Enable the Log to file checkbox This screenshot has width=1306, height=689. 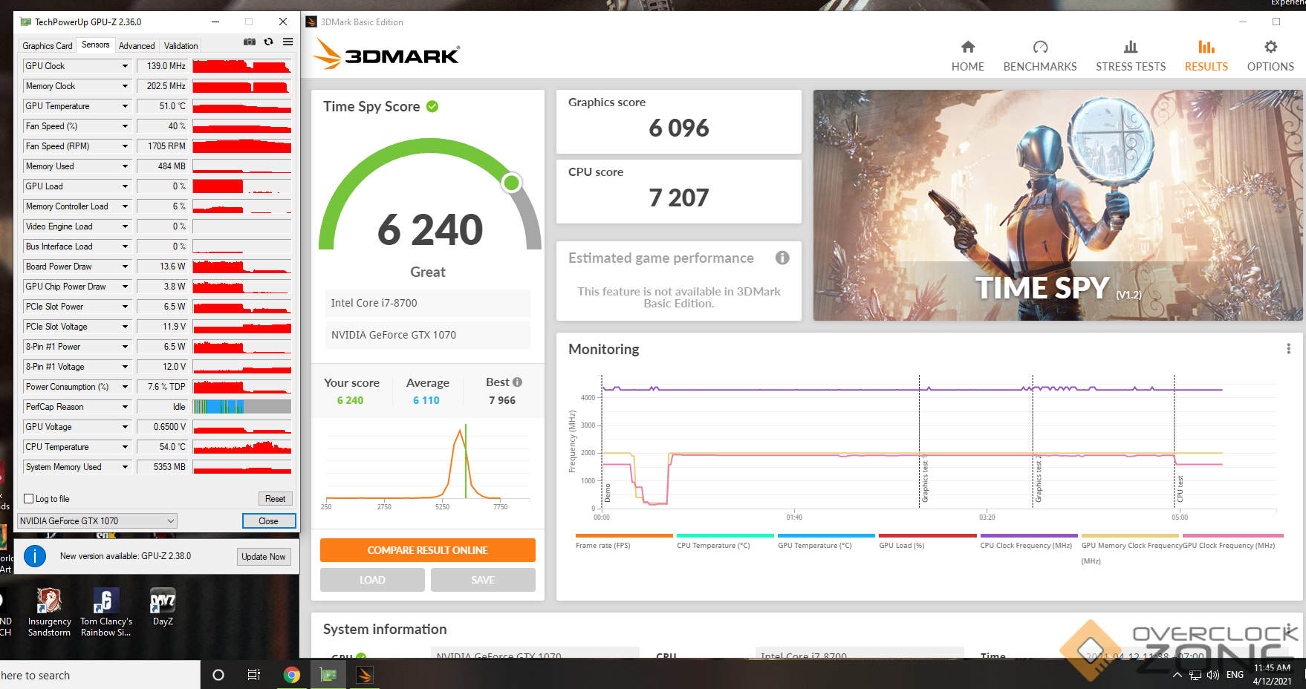(29, 499)
